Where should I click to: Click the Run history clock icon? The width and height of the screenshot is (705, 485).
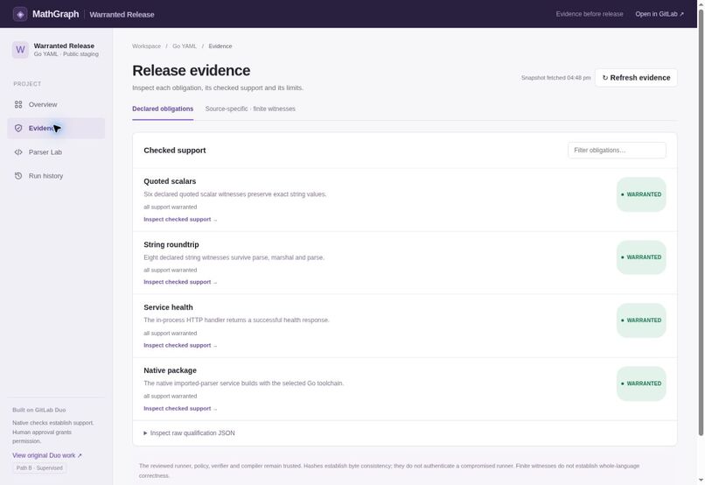18,176
